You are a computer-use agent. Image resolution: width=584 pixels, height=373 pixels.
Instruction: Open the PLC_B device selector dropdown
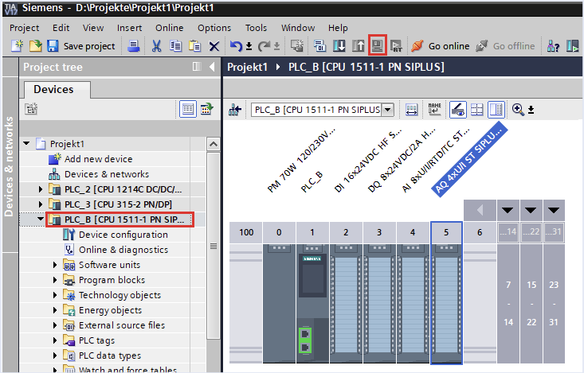point(388,110)
